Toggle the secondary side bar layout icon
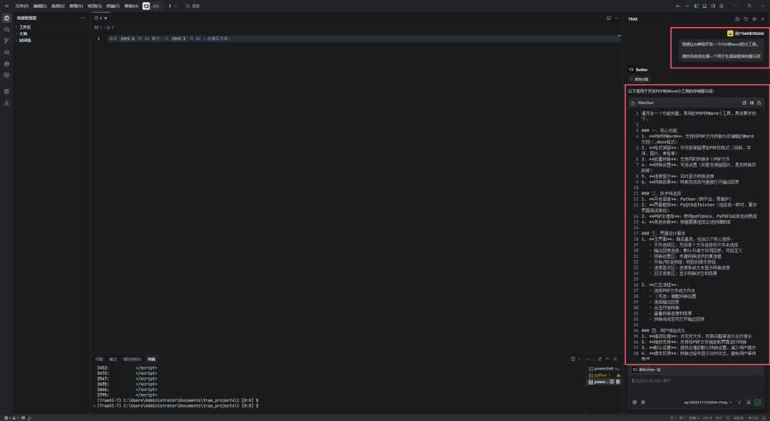The width and height of the screenshot is (770, 421). (713, 6)
